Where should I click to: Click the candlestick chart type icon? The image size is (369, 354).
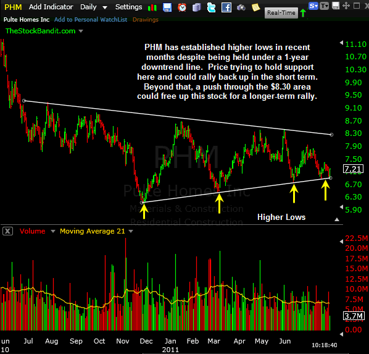152,7
